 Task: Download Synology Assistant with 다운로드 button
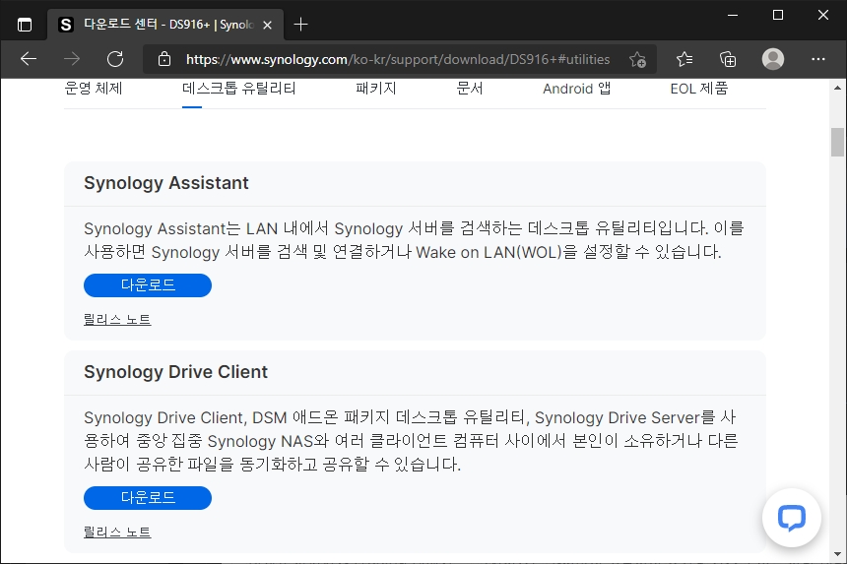(148, 285)
